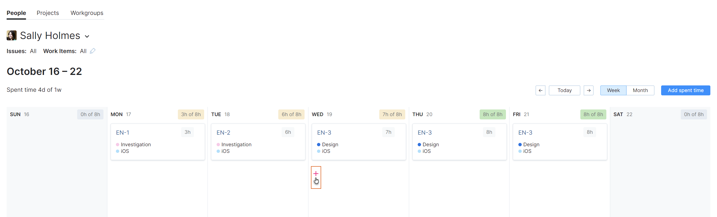Switch to Week view
This screenshot has width=717, height=217.
click(613, 90)
